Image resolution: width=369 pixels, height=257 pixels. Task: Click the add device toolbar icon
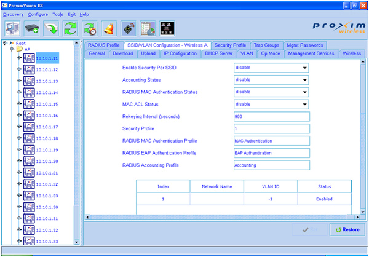tap(32, 28)
